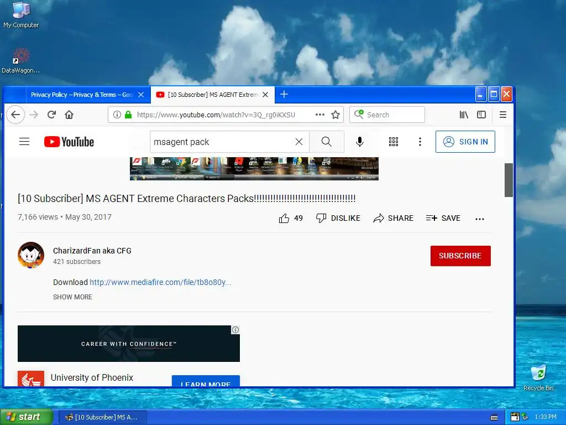Click the Career With Confidence ad banner
This screenshot has width=566, height=425.
coord(128,344)
